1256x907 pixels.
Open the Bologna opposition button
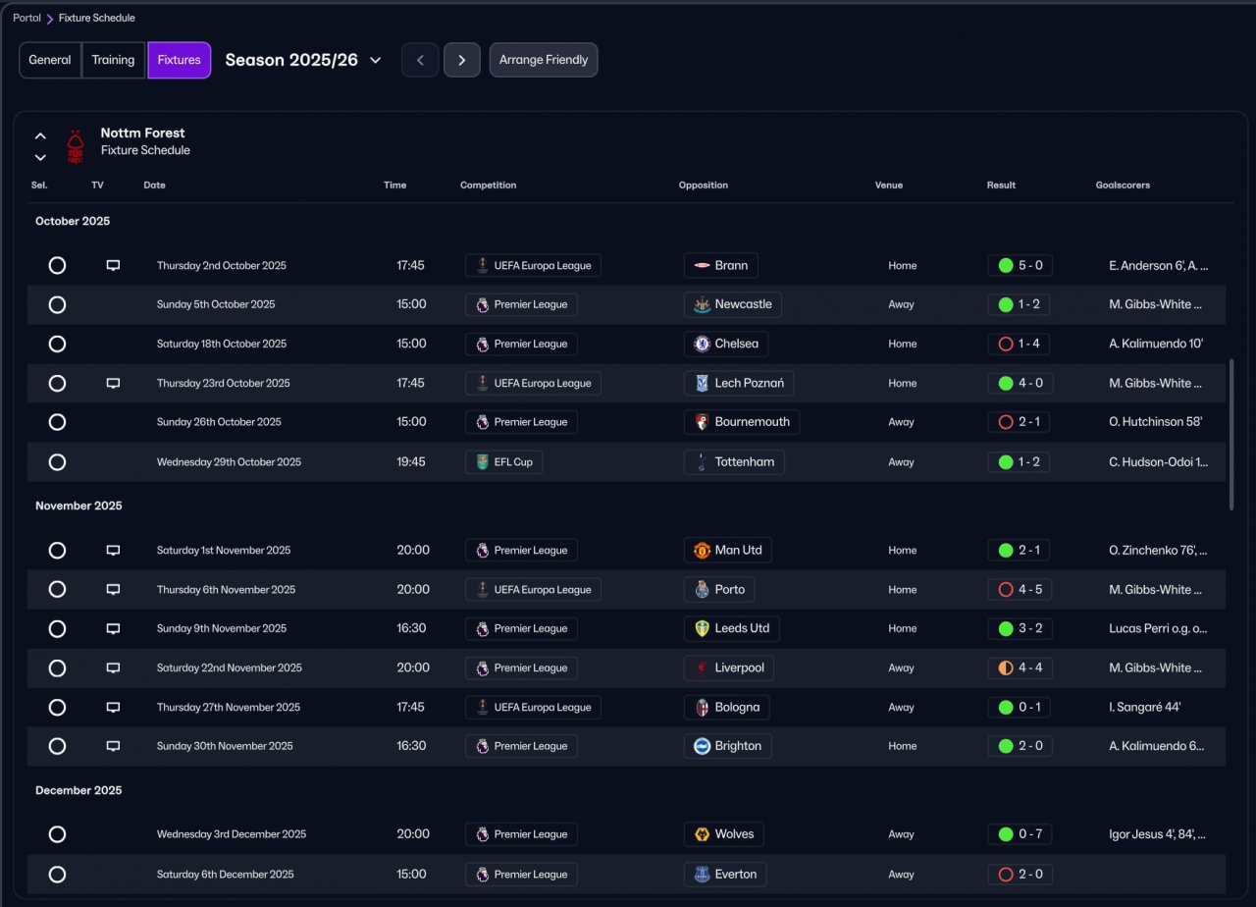coord(727,707)
